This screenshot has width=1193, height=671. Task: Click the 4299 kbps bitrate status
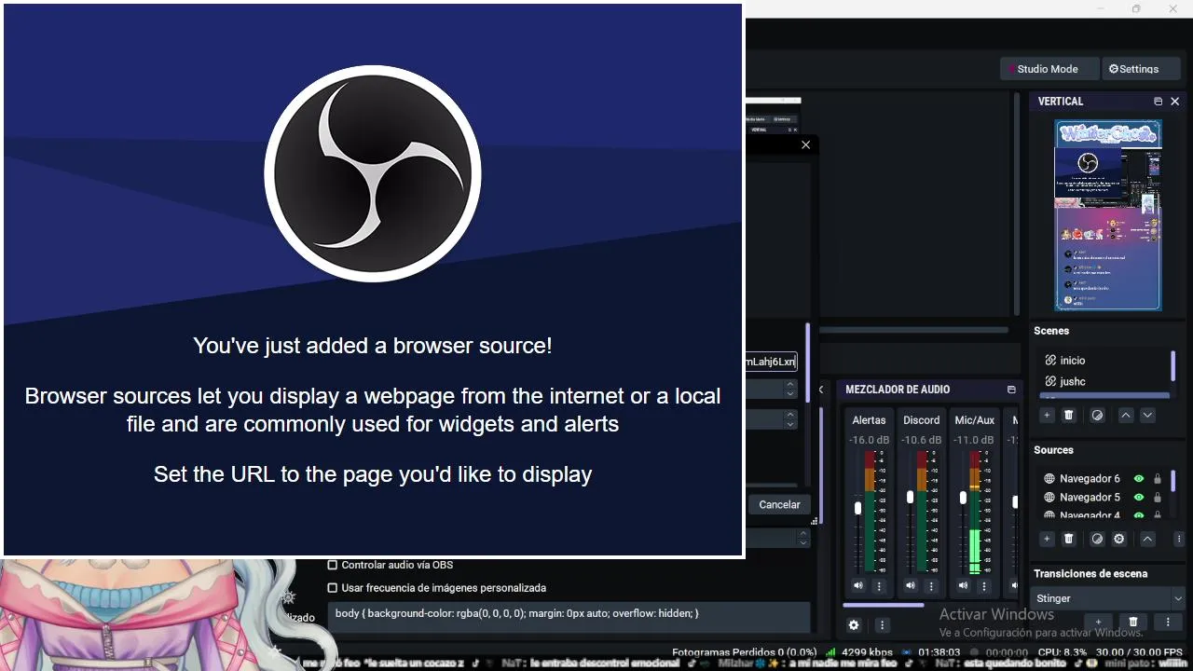coord(867,652)
